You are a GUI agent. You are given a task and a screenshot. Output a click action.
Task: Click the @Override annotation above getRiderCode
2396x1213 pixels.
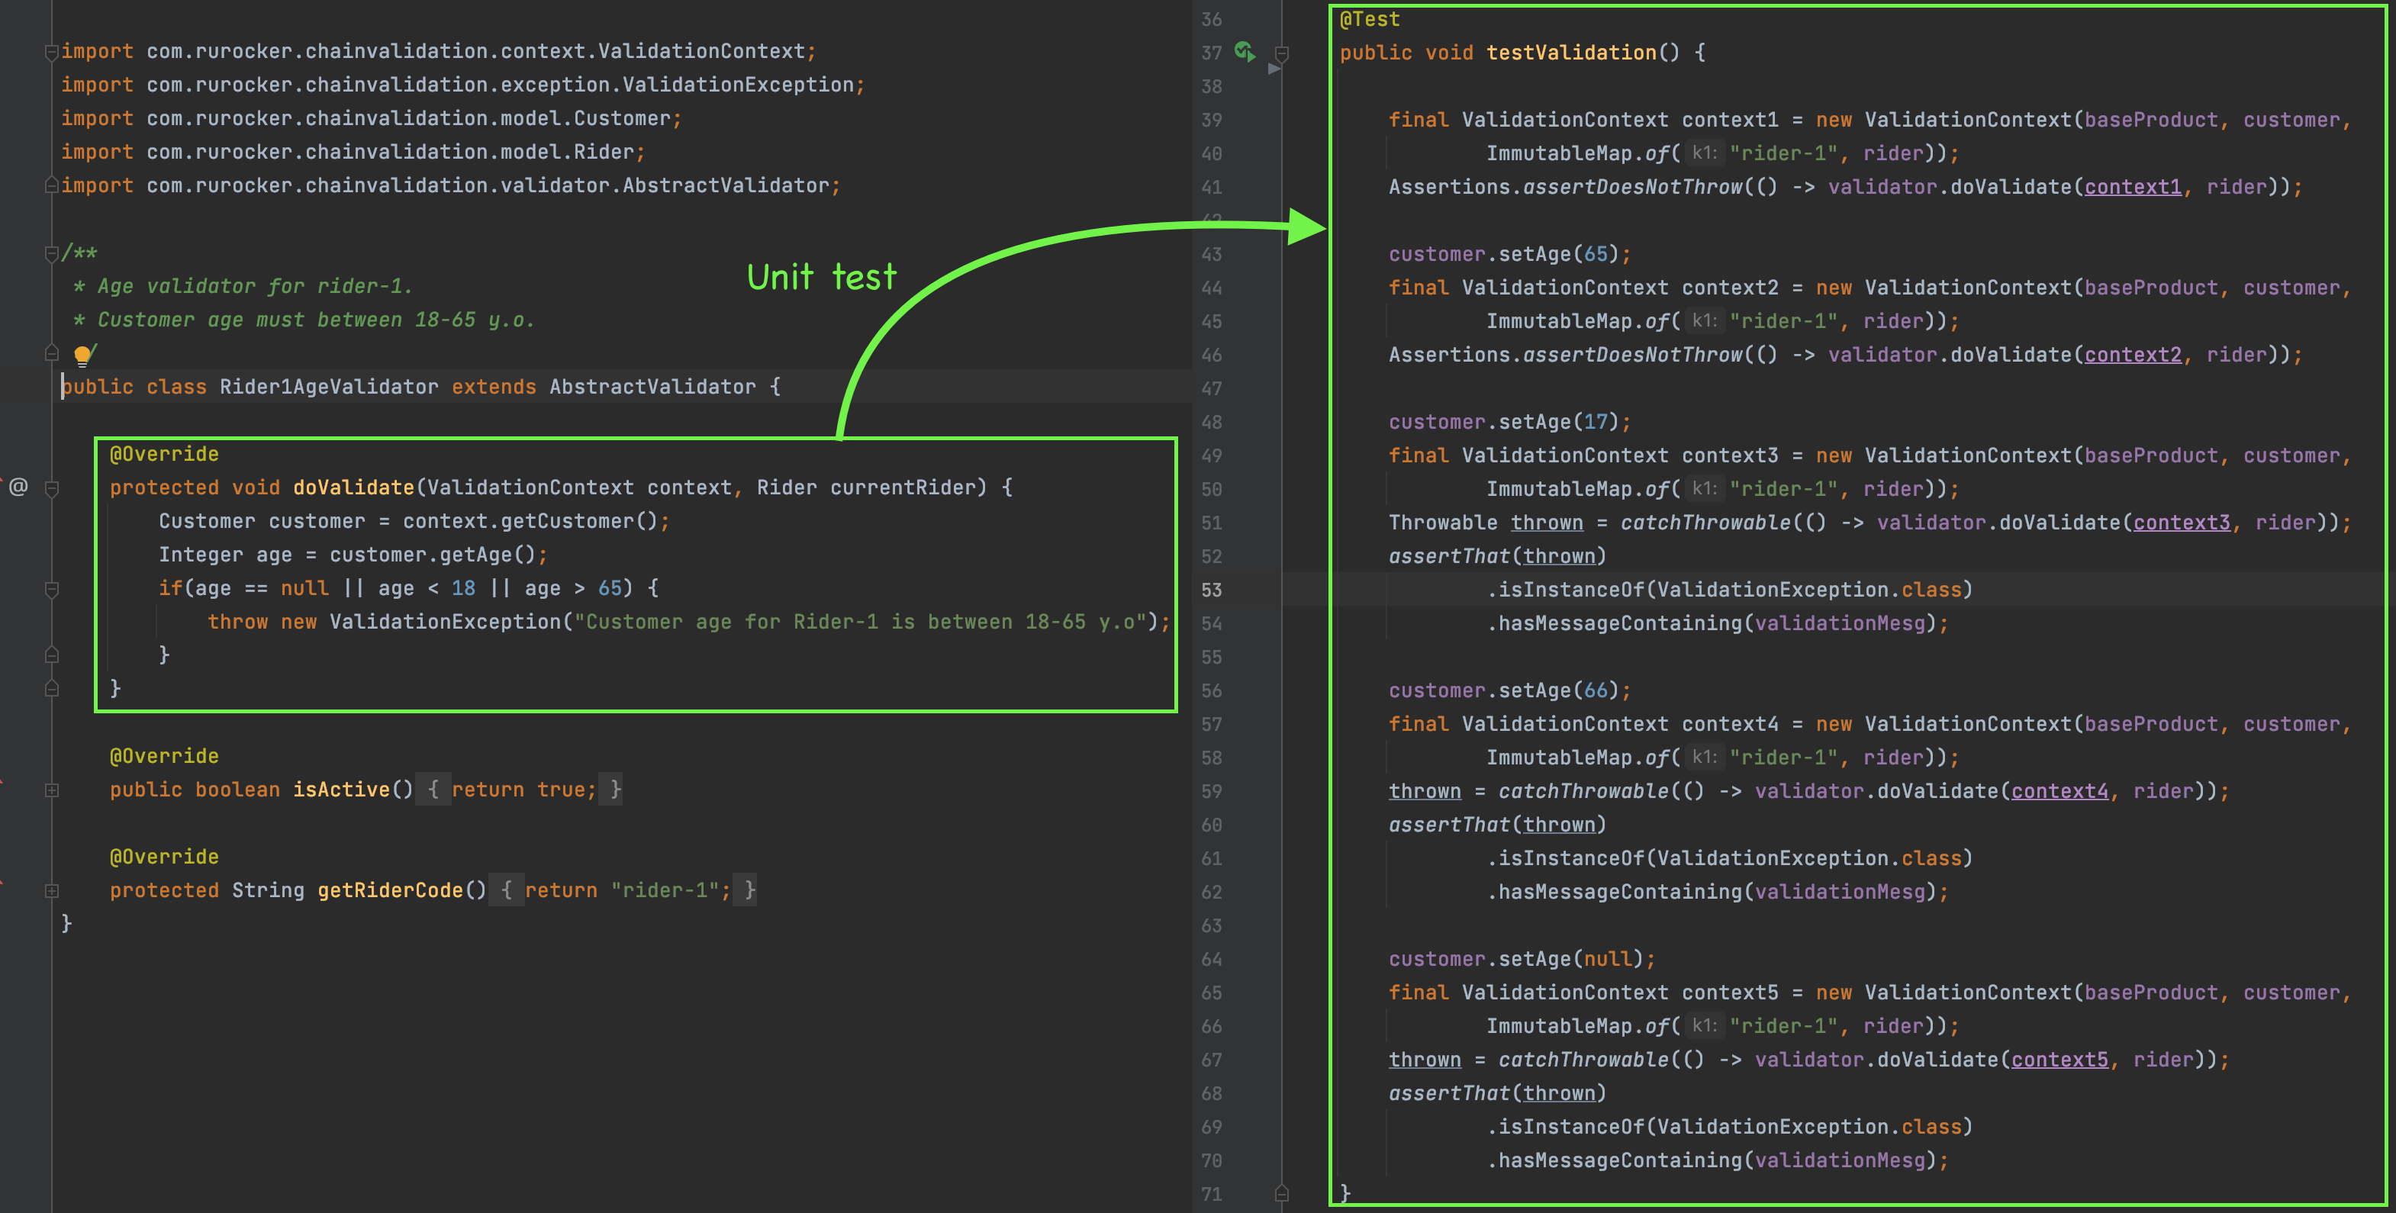point(165,857)
